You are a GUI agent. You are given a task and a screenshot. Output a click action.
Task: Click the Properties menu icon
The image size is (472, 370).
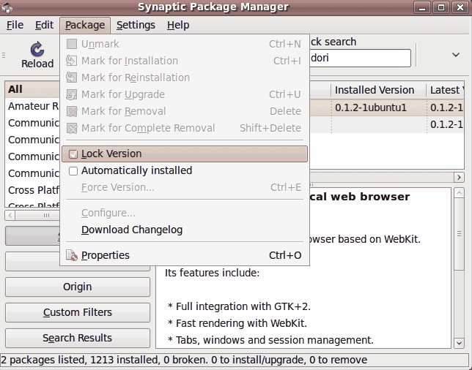pos(72,255)
